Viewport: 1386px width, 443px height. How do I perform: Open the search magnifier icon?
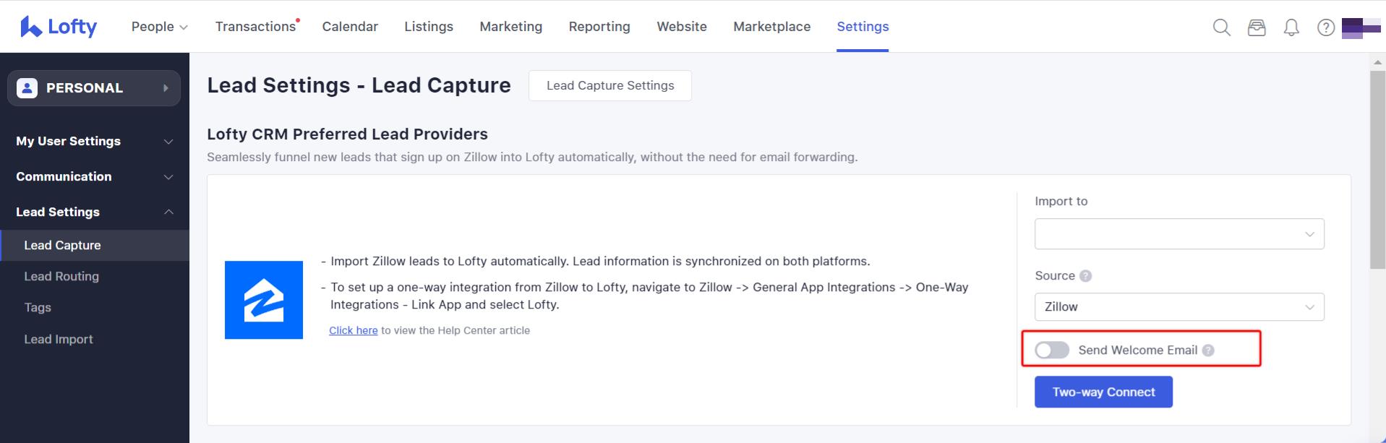click(1221, 27)
